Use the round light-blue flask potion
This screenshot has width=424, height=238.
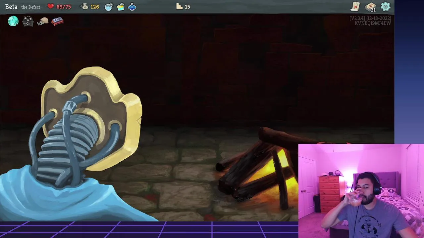pos(109,7)
